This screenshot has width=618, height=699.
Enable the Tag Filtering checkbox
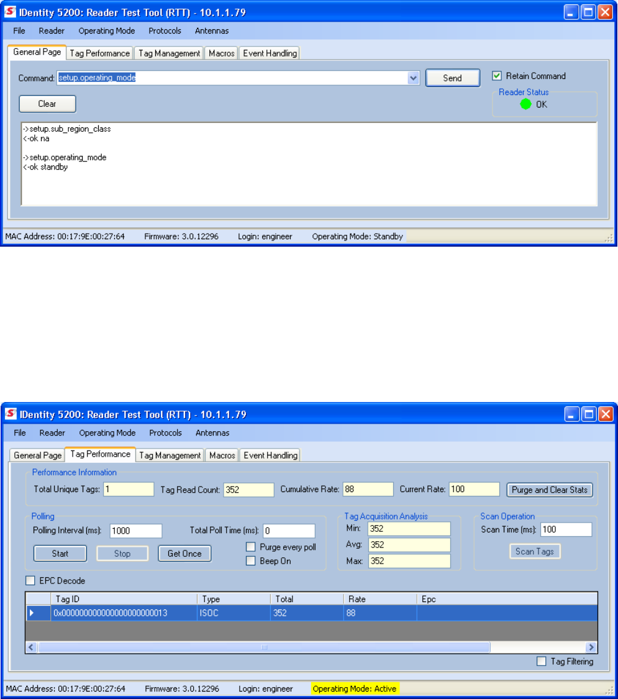[x=542, y=661]
